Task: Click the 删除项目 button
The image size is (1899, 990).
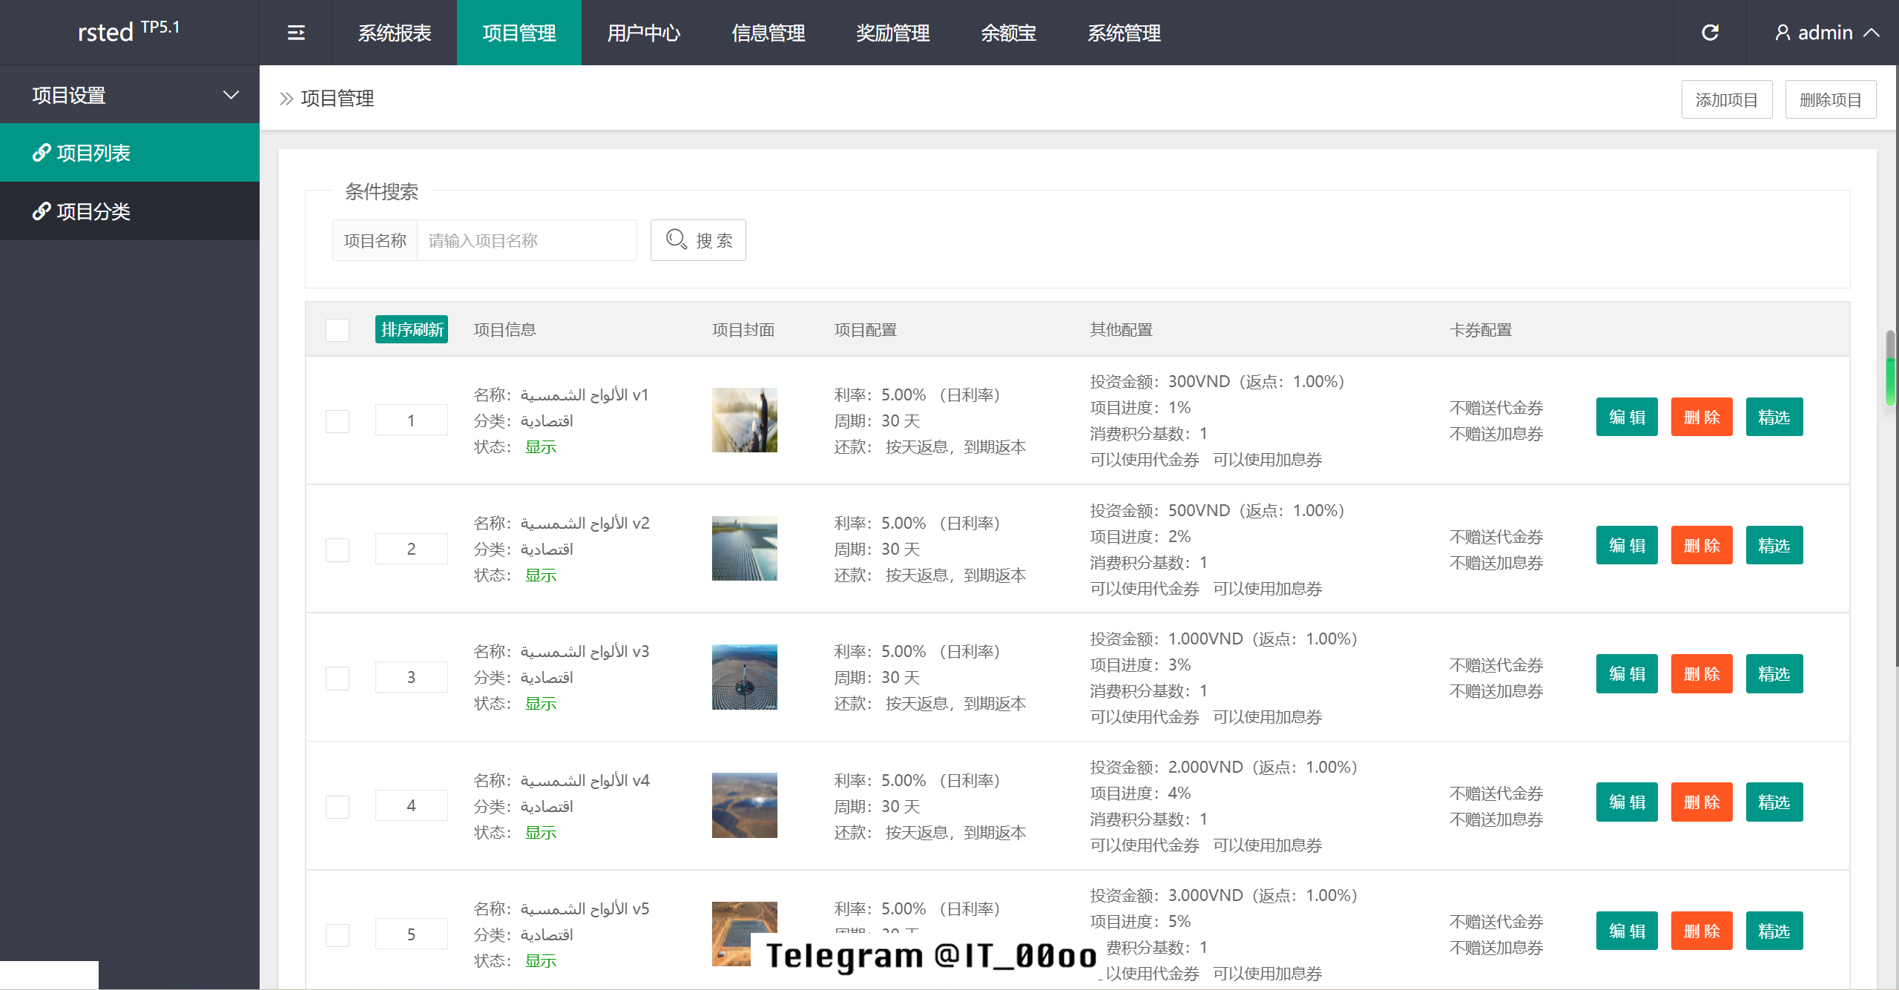Action: coord(1831,99)
